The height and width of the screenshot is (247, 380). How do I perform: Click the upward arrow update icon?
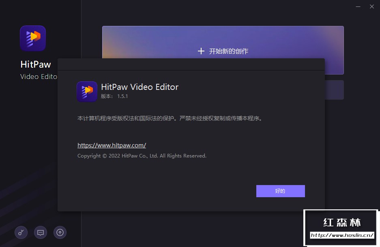click(60, 232)
